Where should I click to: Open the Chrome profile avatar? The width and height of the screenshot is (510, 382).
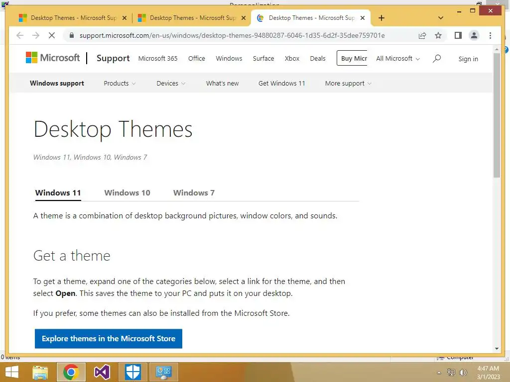coord(474,35)
